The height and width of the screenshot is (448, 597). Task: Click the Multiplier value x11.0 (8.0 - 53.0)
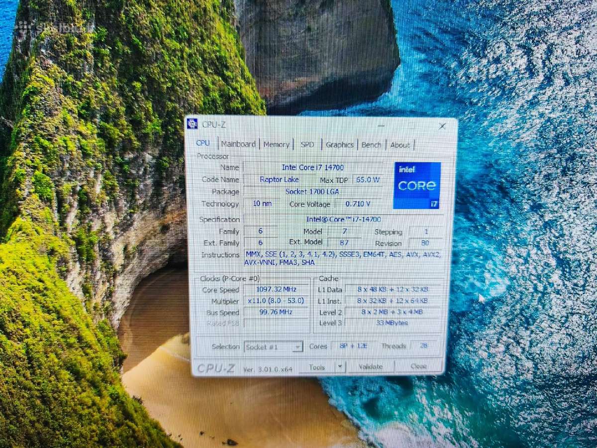point(276,301)
